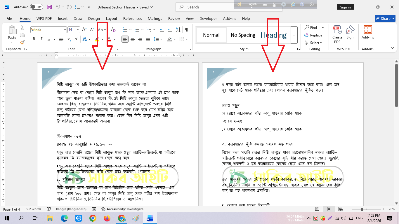Click the Format Painter icon

point(22,42)
